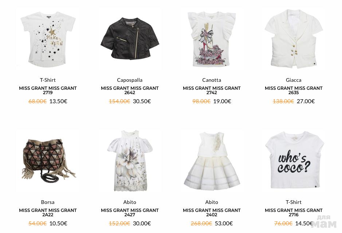Screen dimensions: 342x233
Task: Click the MISS GRANT 2402 product title
Action: pyautogui.click(x=212, y=212)
